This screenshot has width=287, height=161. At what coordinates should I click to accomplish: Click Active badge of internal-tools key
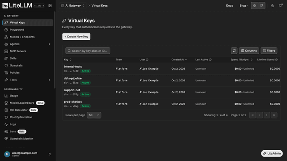[x=85, y=71]
